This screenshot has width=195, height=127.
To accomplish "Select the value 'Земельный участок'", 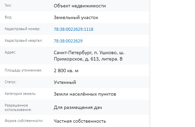I will (x=76, y=18).
